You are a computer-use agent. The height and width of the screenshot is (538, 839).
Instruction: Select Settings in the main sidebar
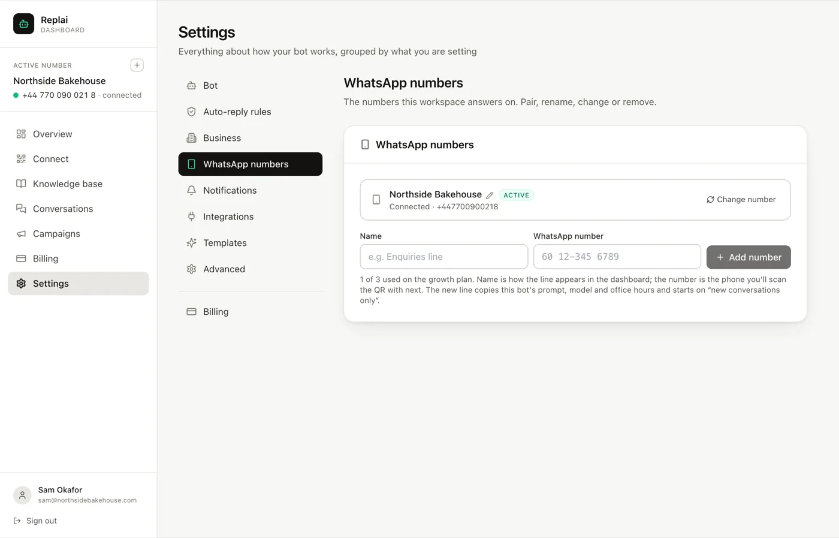coord(79,284)
